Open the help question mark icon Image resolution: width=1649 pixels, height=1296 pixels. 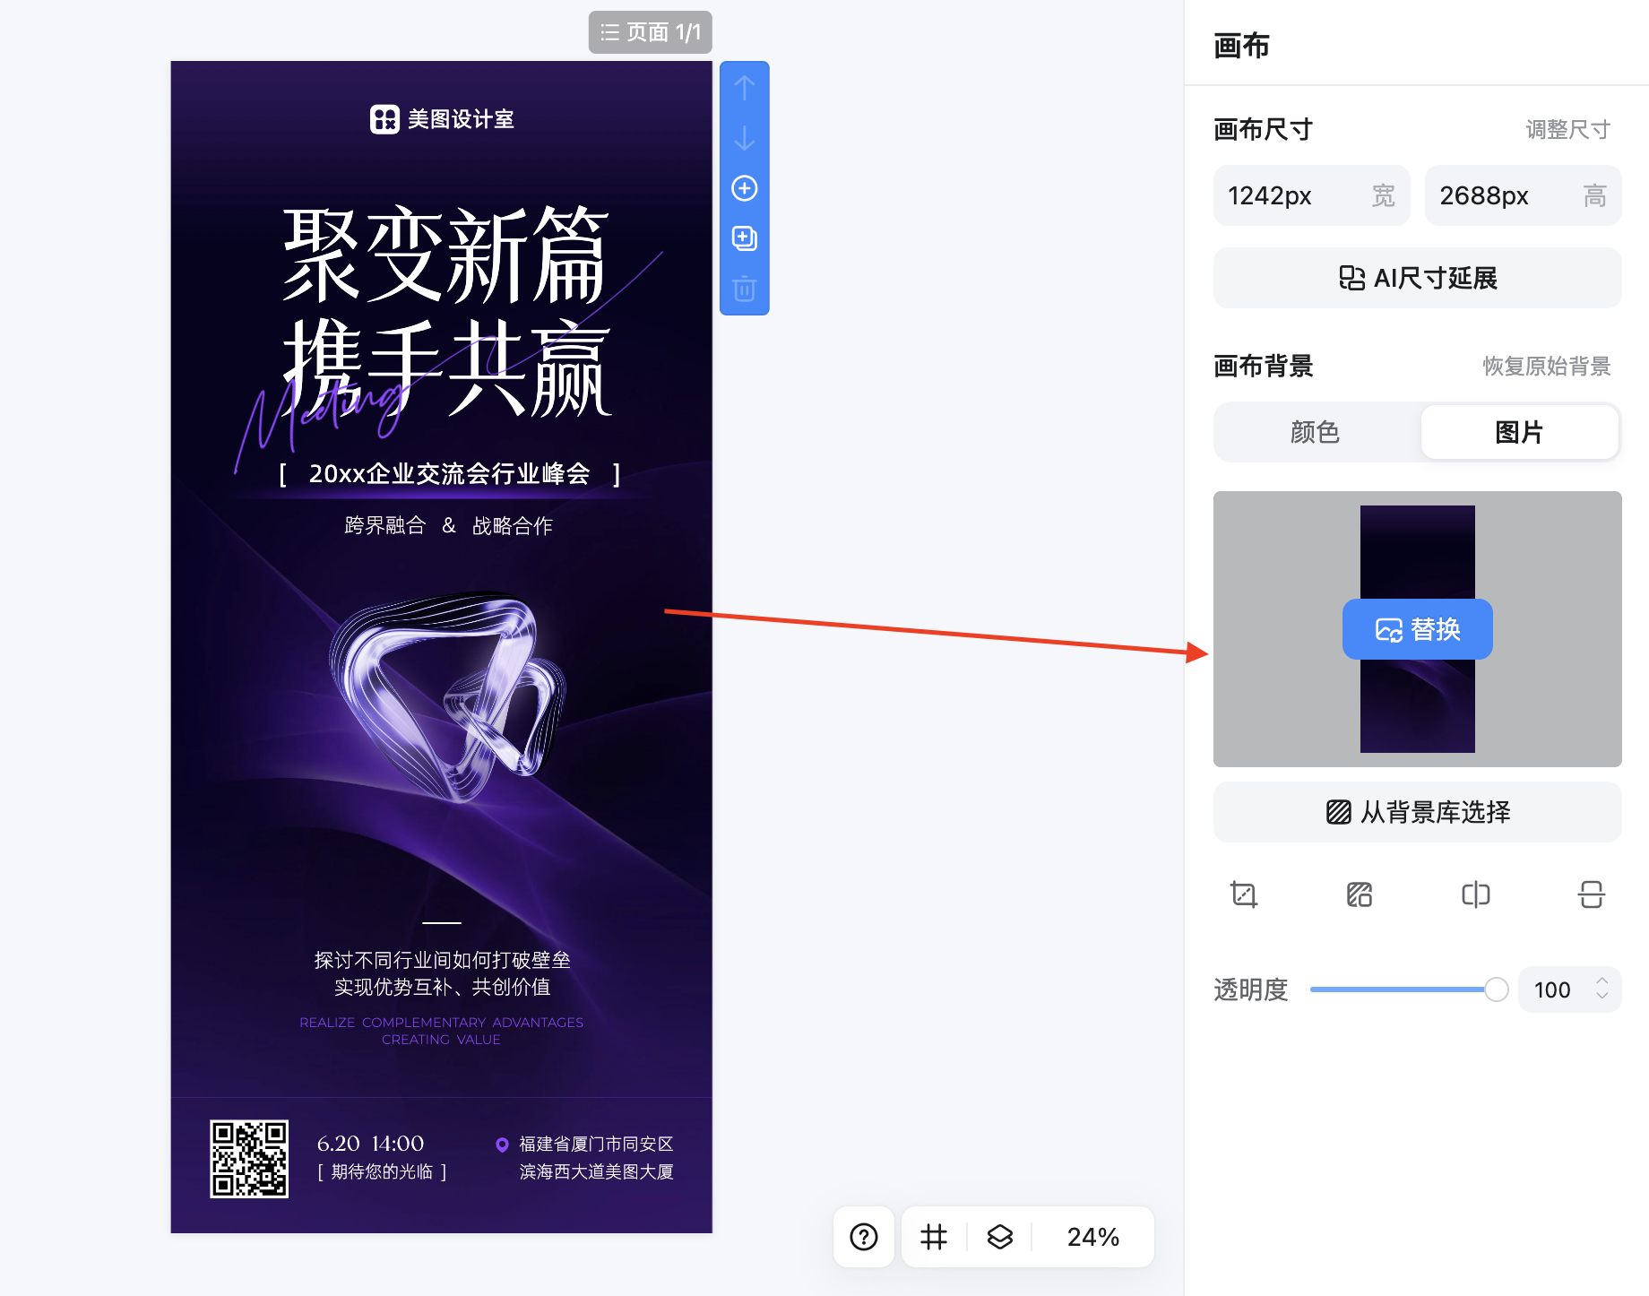pyautogui.click(x=863, y=1237)
